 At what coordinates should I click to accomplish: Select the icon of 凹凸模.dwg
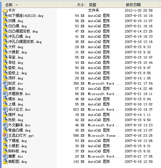coord(5,26)
